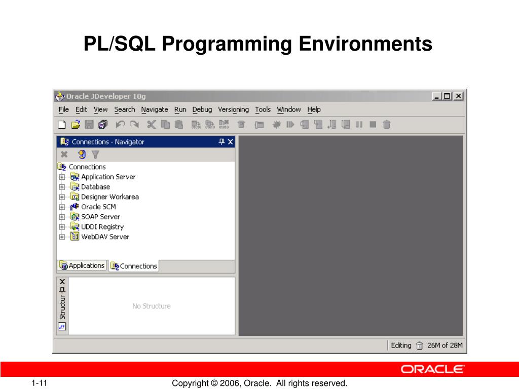Viewport: 519px width, 389px height.
Task: Expand the UDDI Registry node
Action: (62, 227)
